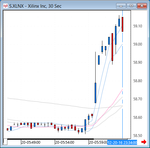Image resolution: width=150 pixels, height=148 pixels.
Task: Click the 58.70 price label
Action: pyautogui.click(x=138, y=99)
